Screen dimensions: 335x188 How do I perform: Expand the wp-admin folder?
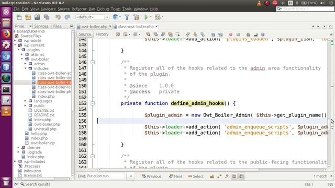pos(15,41)
